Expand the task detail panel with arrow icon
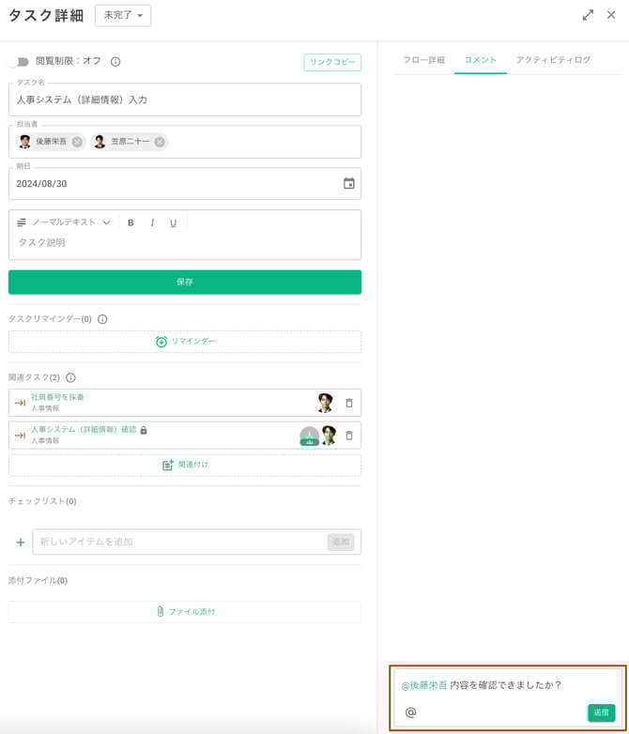Screen dimensions: 629x734 (x=588, y=15)
